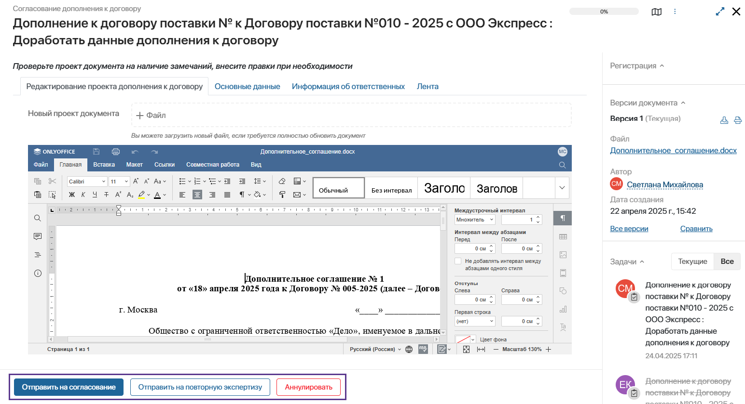Viewport: 745px width, 404px height.
Task: Open table settings in right sidebar
Action: pos(563,236)
